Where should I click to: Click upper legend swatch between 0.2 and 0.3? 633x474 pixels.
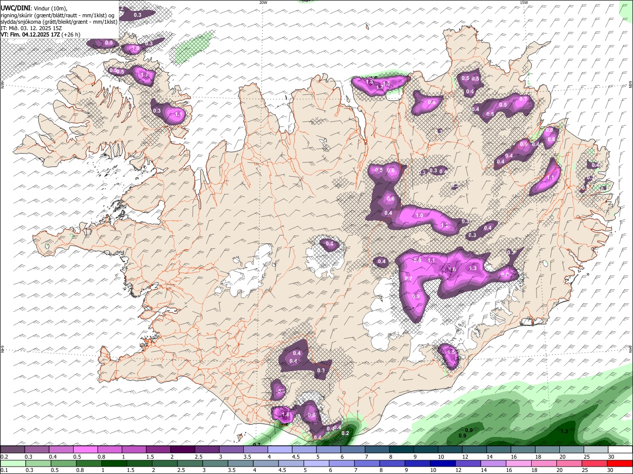pos(12,450)
